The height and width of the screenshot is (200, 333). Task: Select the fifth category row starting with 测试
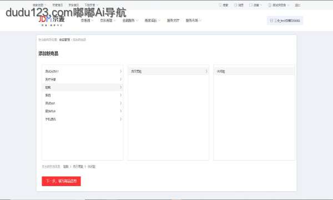83,103
